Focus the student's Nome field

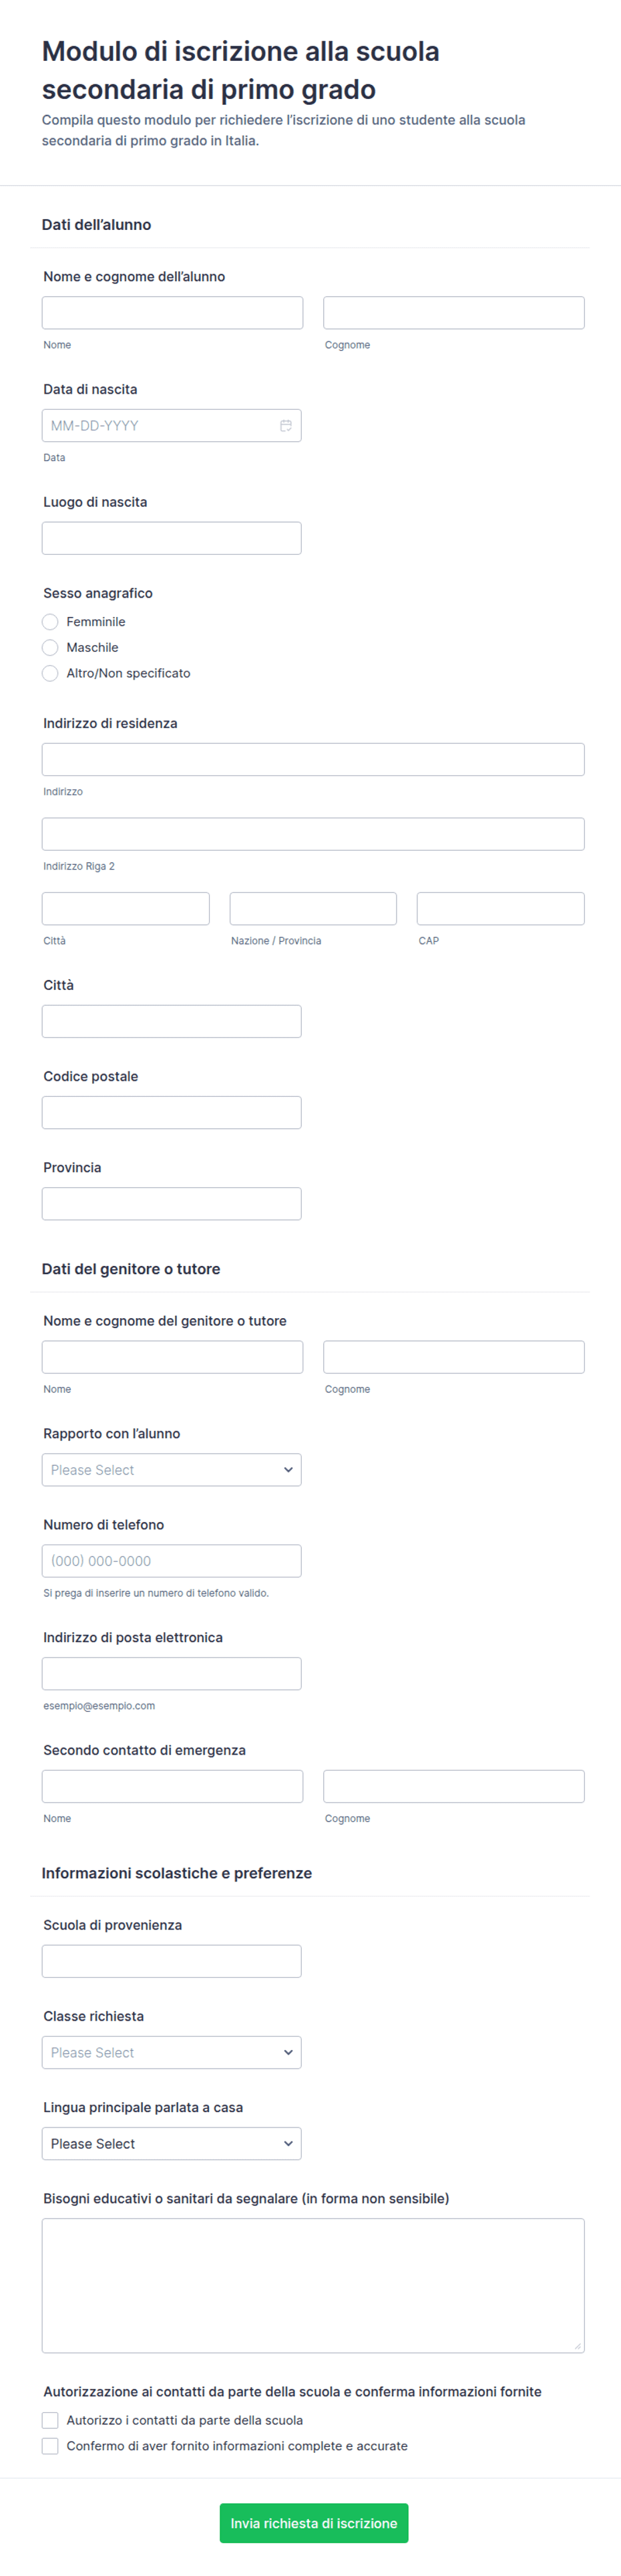(173, 313)
